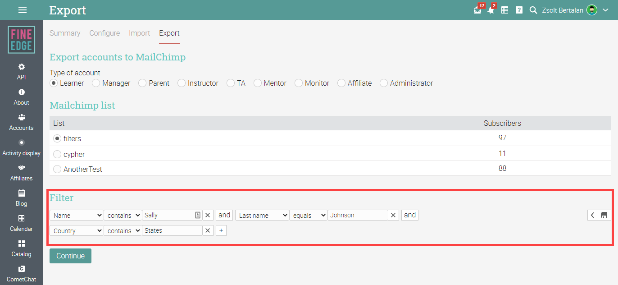Click the Fine Edge logo

[x=21, y=40]
